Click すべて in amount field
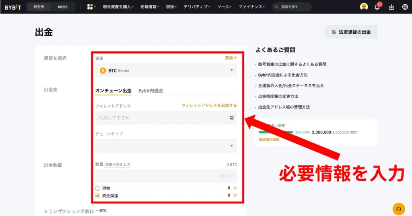The image size is (412, 216). [227, 176]
